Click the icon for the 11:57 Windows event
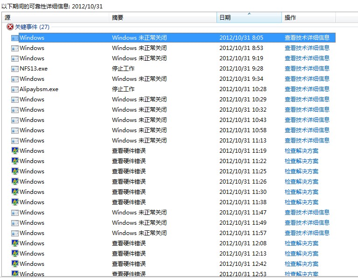The image size is (358, 278). pyautogui.click(x=15, y=233)
